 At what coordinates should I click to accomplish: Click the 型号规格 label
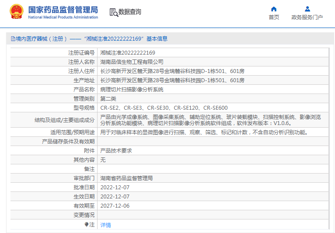coord(84,108)
